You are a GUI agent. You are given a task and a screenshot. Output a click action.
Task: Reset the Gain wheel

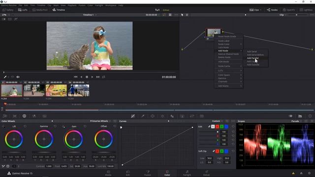(x=85, y=126)
